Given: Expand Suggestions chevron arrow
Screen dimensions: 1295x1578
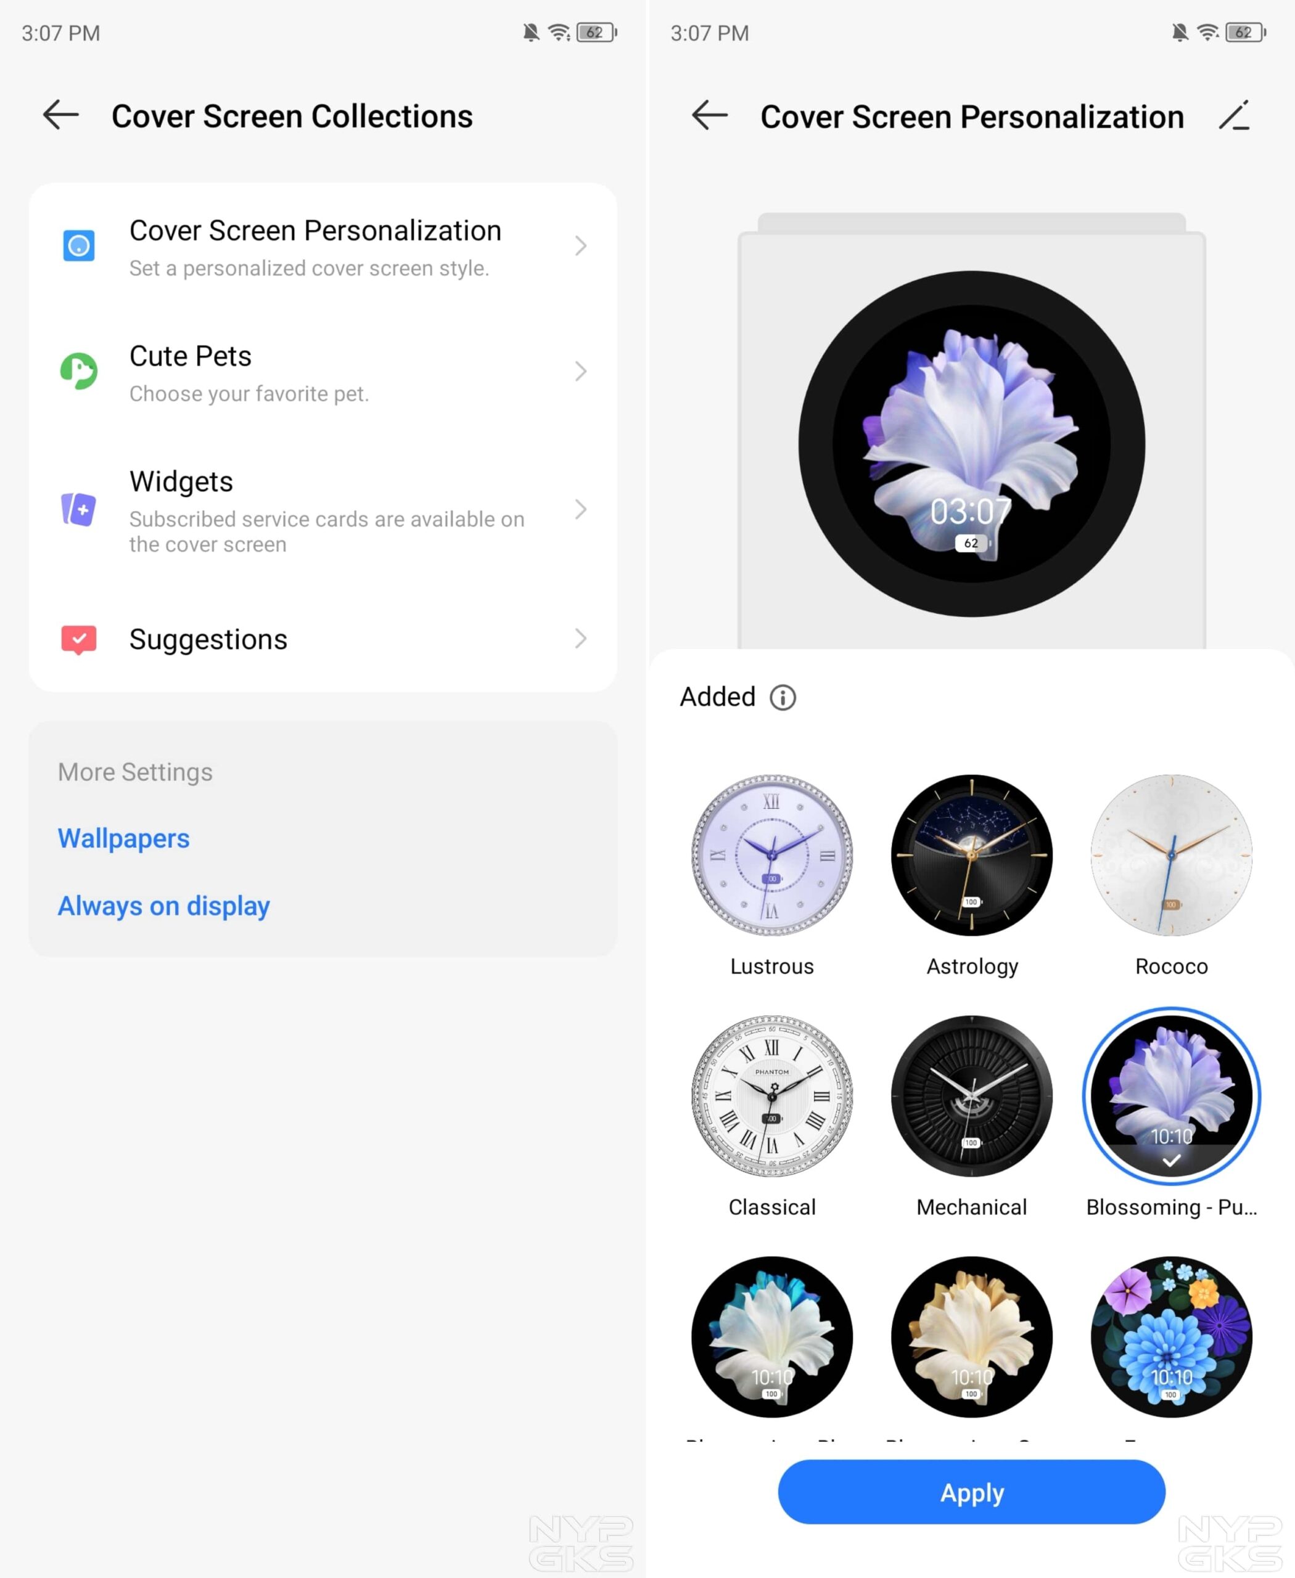Looking at the screenshot, I should tap(580, 639).
